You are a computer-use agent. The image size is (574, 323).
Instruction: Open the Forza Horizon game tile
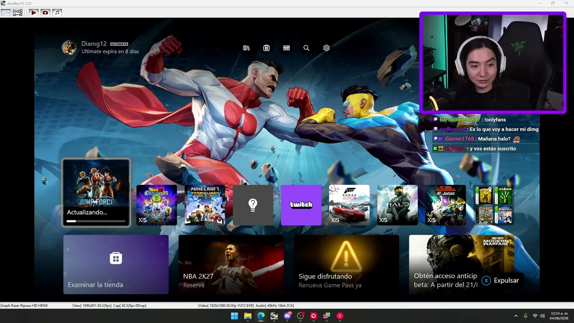pyautogui.click(x=349, y=205)
